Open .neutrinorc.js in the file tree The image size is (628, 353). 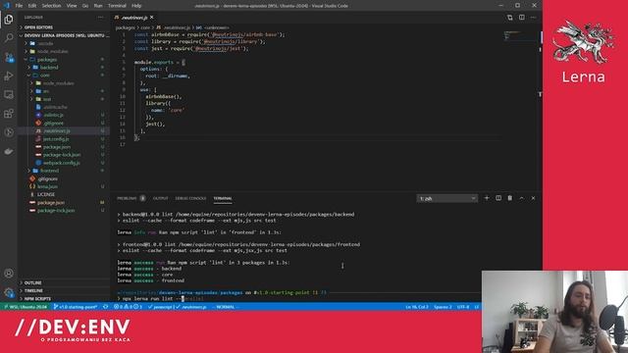tap(57, 130)
